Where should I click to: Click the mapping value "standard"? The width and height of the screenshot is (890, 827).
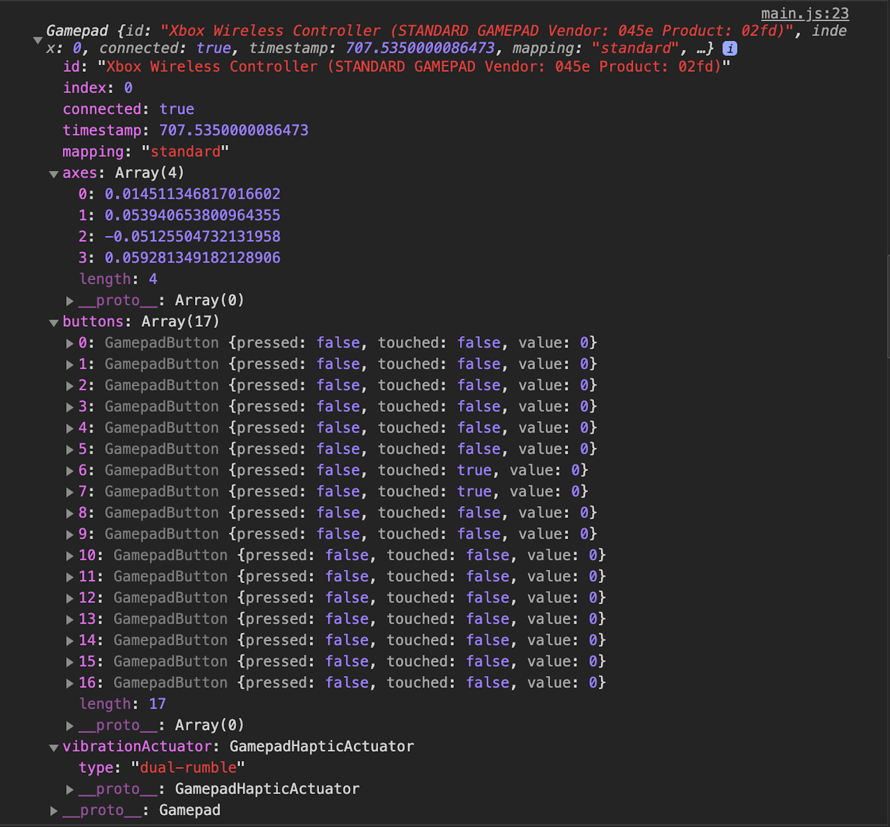point(185,152)
